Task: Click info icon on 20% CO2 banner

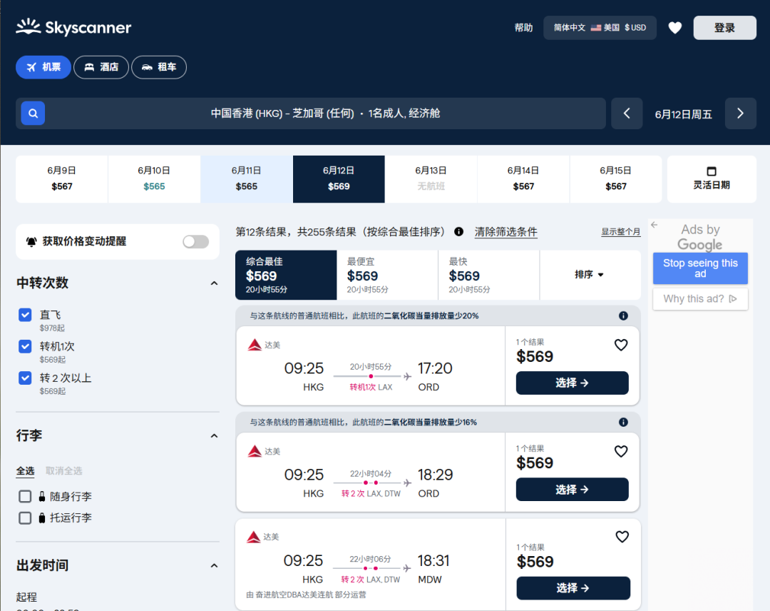Action: (x=623, y=315)
